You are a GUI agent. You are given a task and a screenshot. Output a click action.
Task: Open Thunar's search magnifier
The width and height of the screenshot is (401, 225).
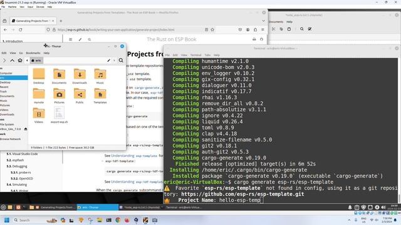[x=121, y=61]
